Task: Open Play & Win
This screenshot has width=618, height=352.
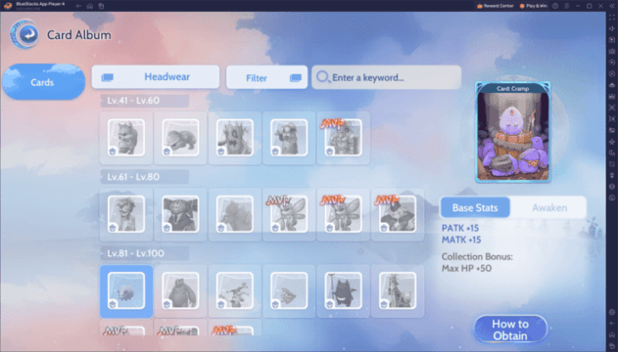Action: click(533, 6)
